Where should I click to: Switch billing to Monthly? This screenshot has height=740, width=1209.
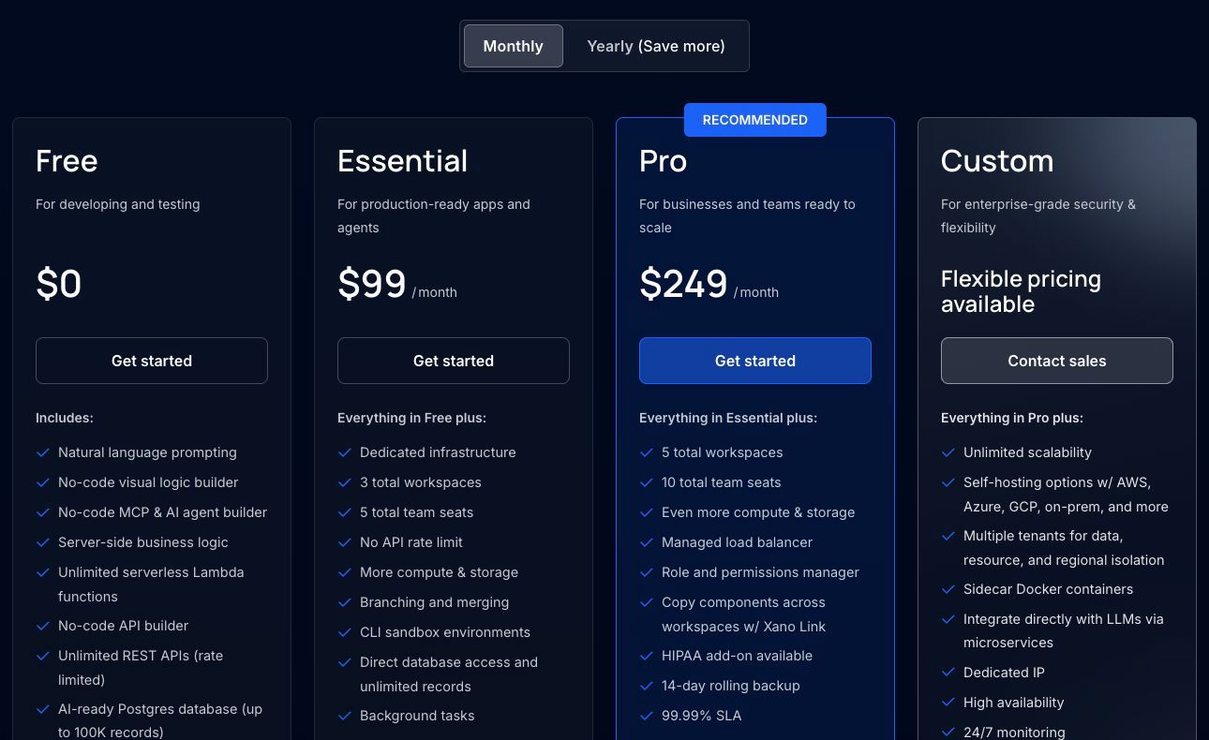pos(513,46)
